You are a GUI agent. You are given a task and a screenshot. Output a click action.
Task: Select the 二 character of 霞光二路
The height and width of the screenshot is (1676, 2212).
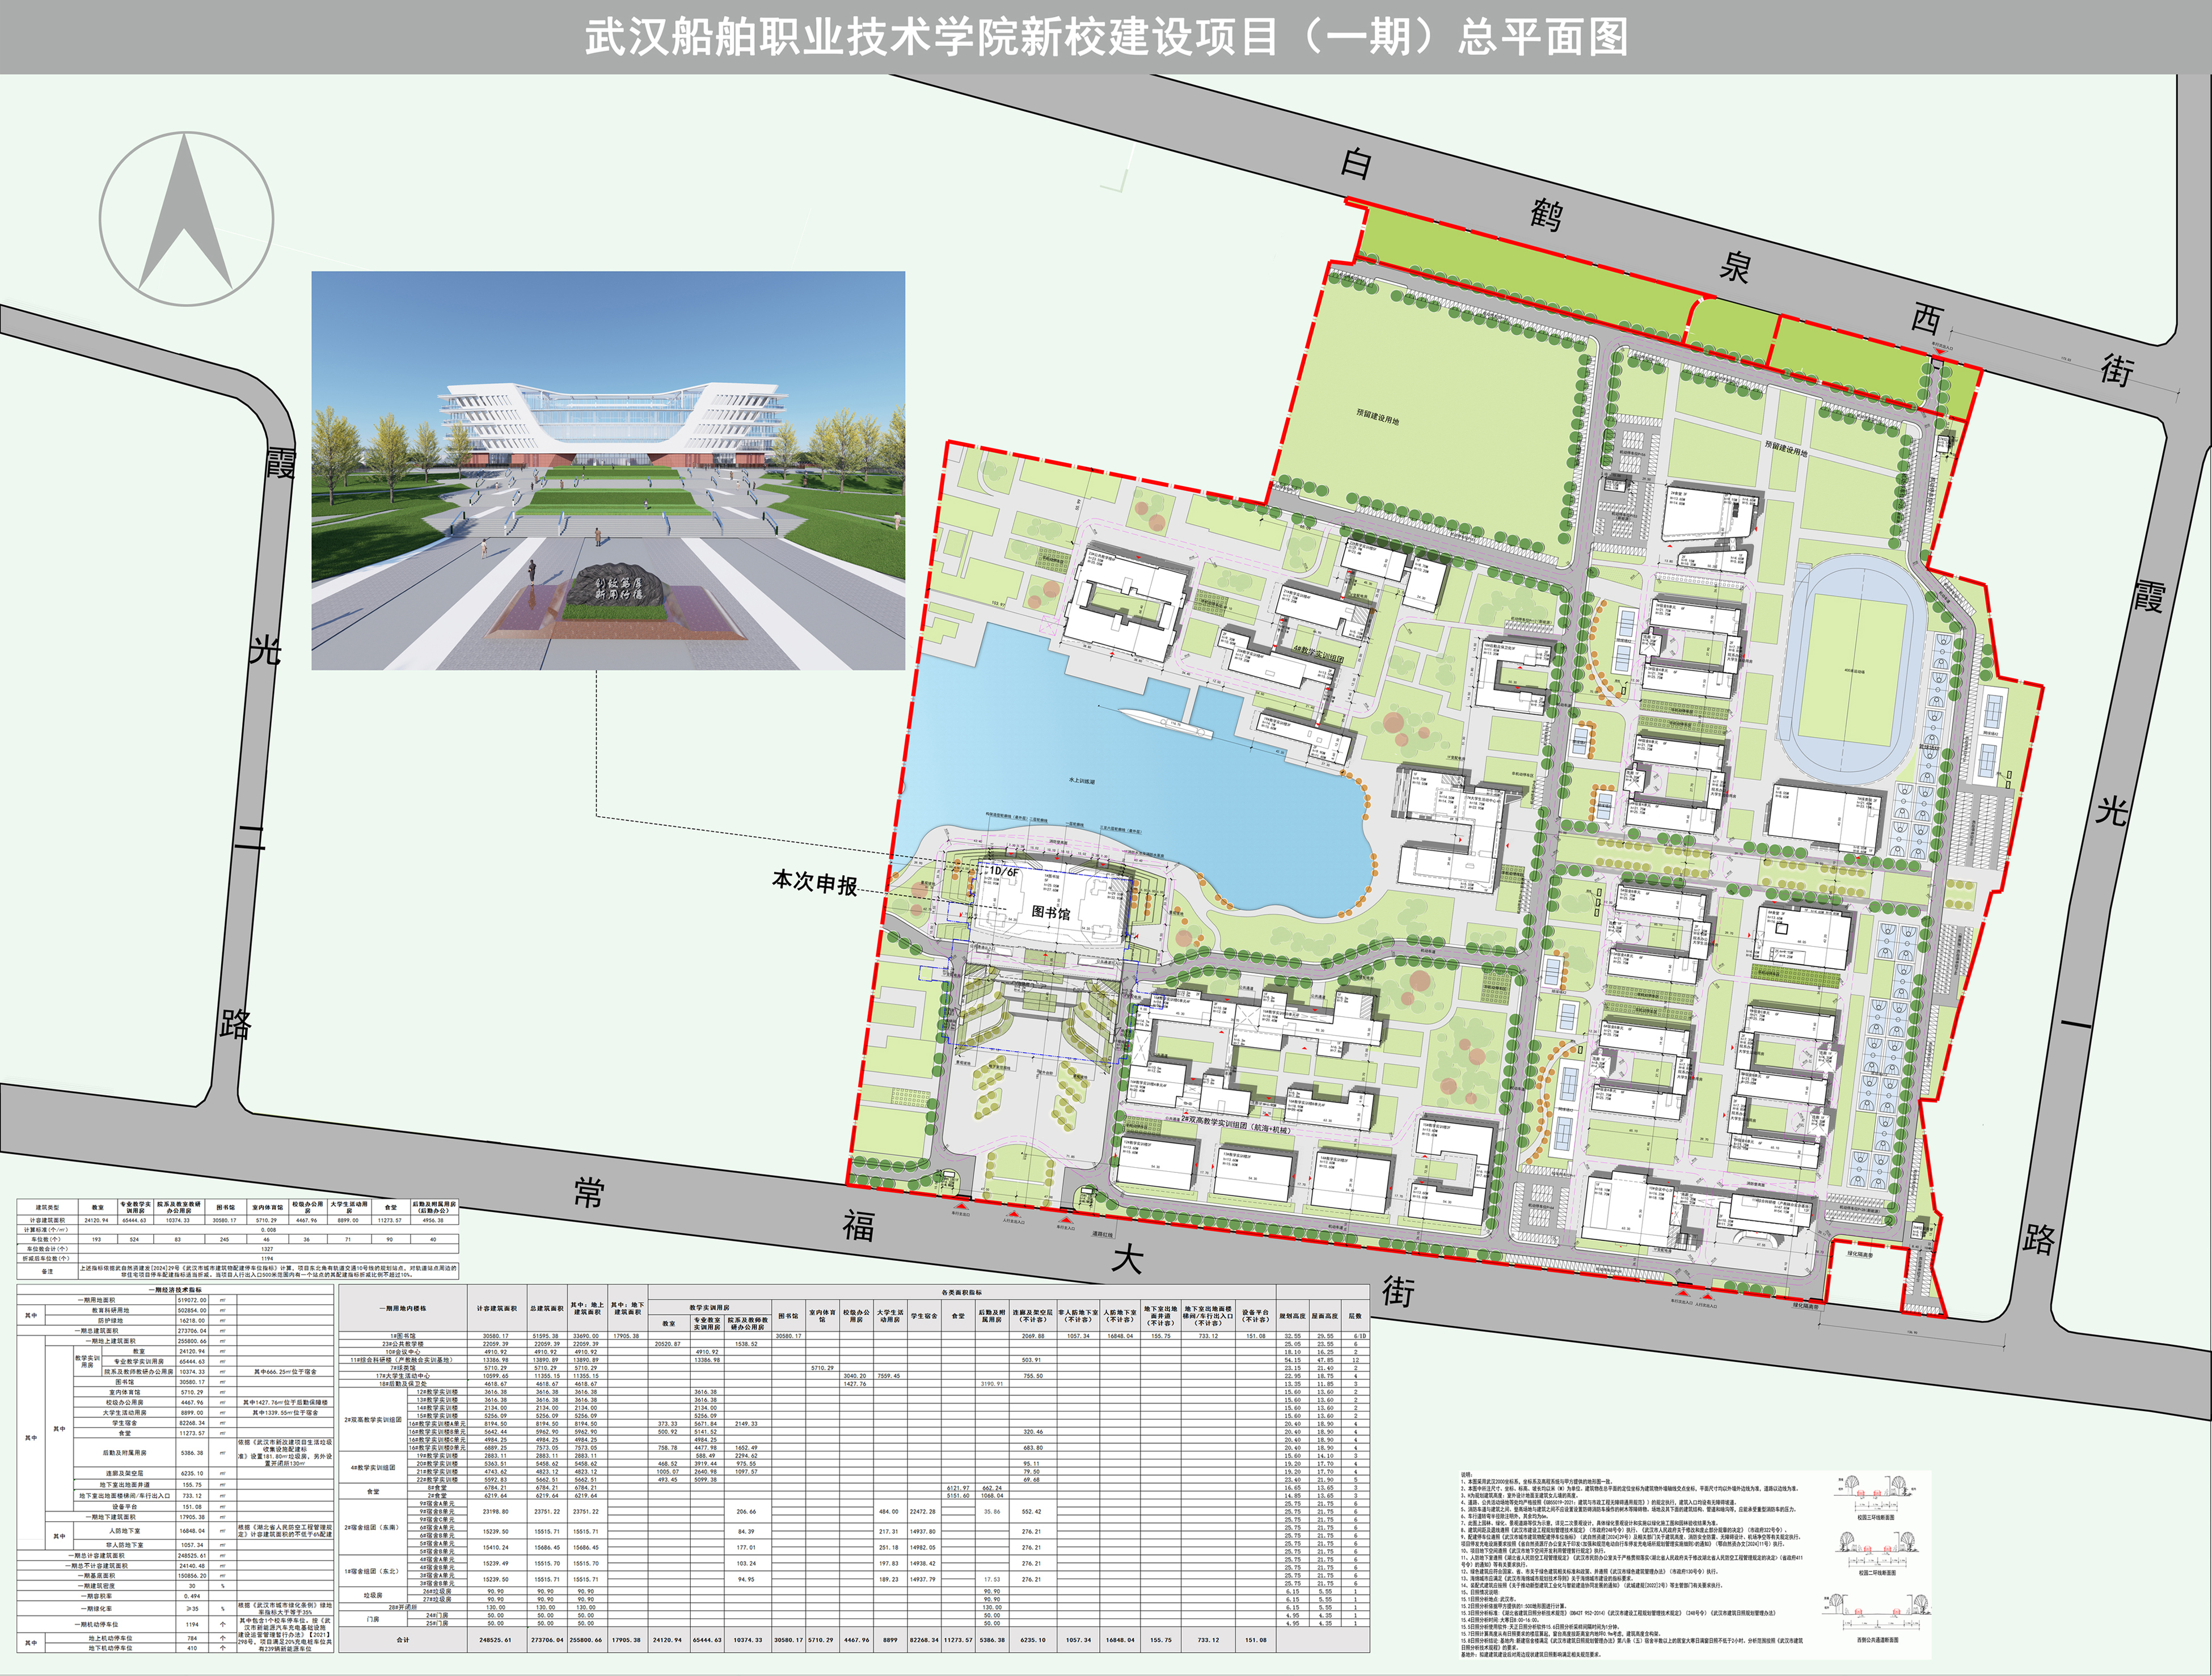coord(250,838)
